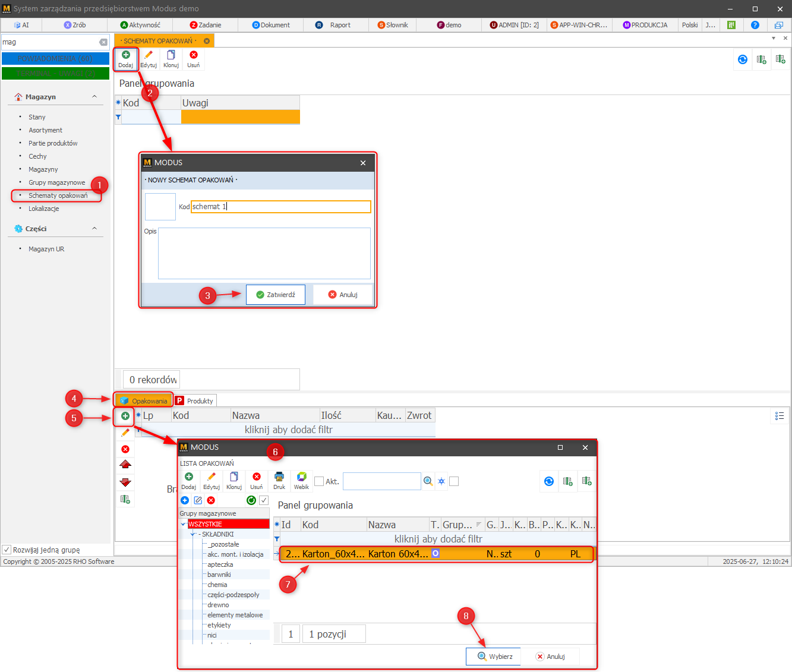
Task: Delete warehouse group with small red X
Action: point(211,500)
